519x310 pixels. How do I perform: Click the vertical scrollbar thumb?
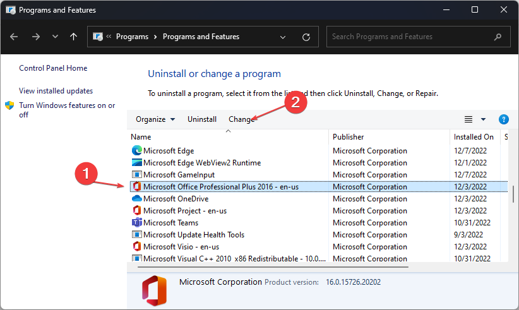[513, 194]
